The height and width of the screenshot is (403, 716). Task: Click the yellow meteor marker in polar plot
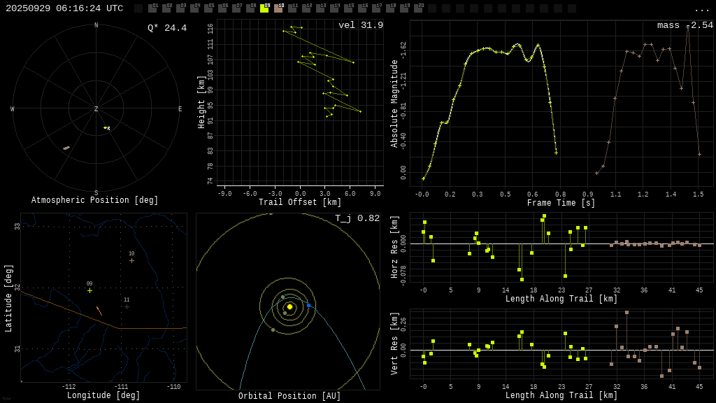[106, 127]
